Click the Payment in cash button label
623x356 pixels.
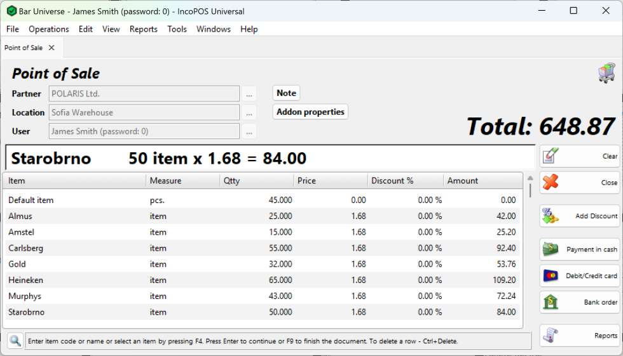592,249
